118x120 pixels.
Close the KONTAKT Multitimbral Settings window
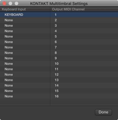click(x=4, y=4)
